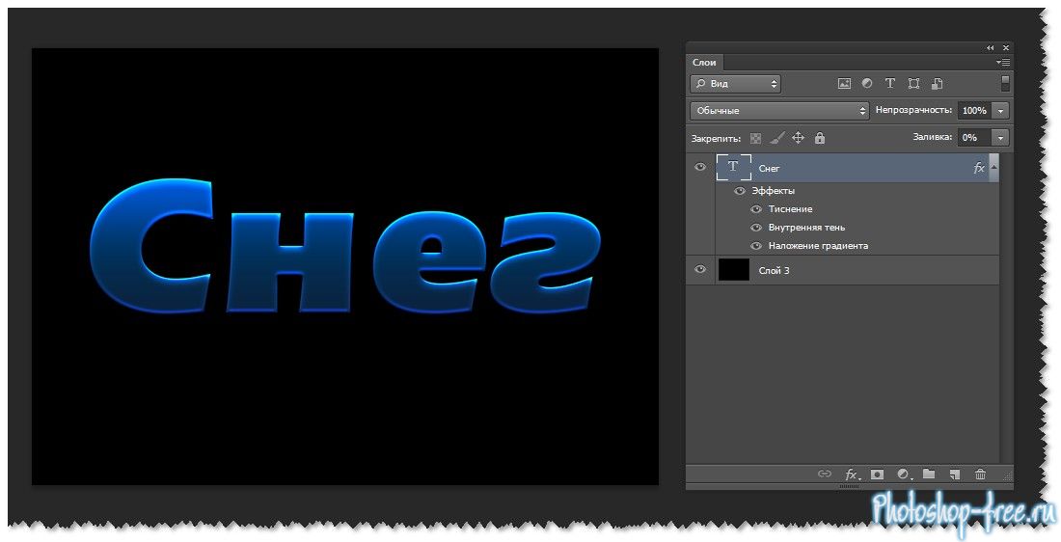Toggle visibility of Тиснение effect
Viewport: 1061px width, 542px height.
click(x=756, y=209)
